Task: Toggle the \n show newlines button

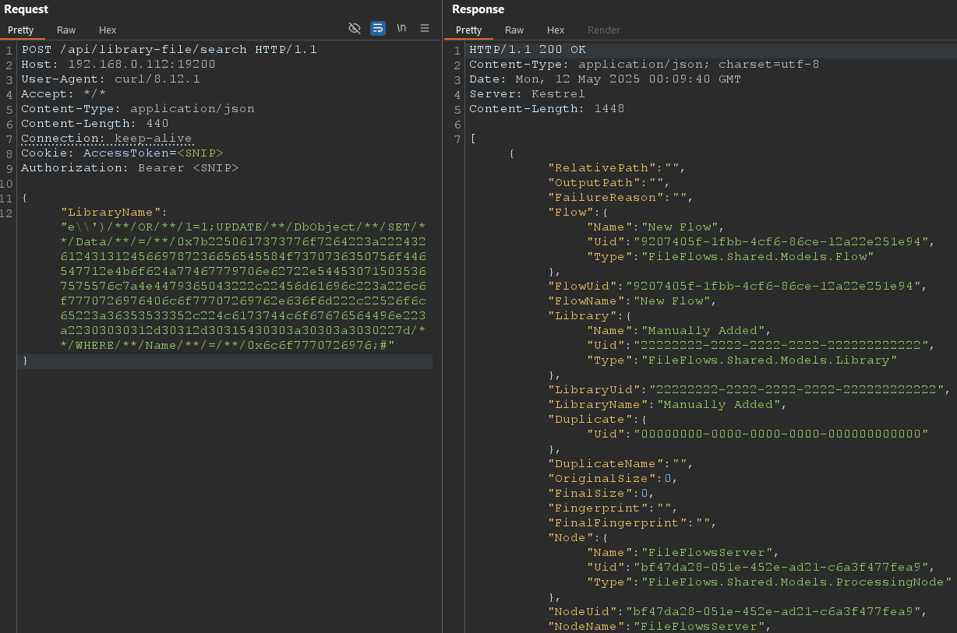Action: coord(401,28)
